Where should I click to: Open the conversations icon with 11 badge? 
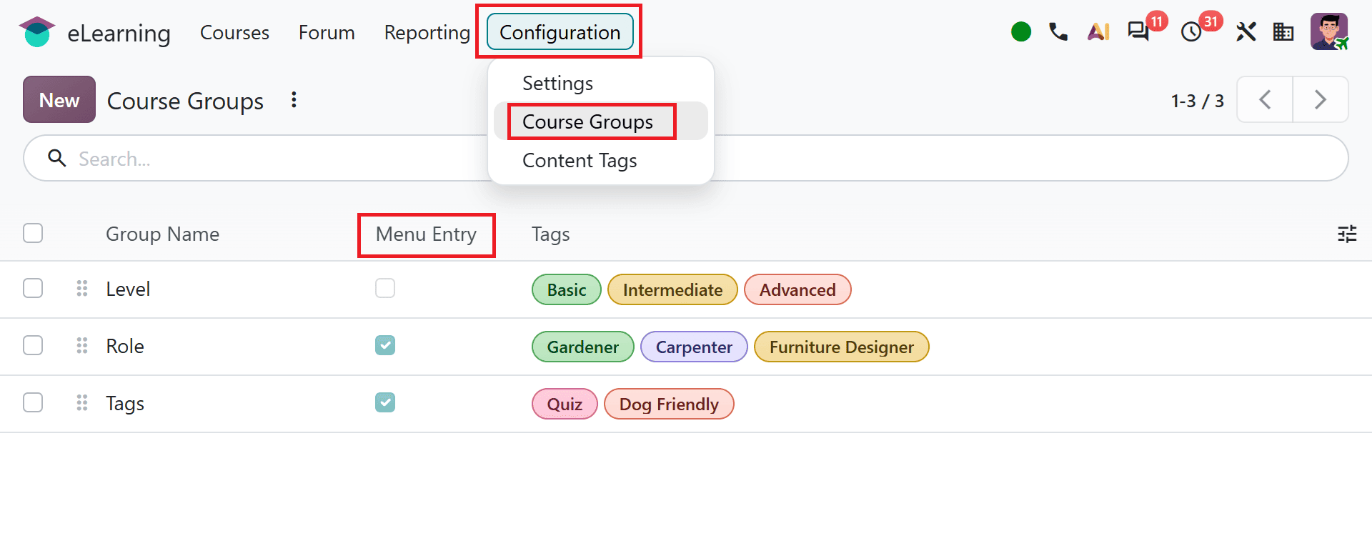(x=1138, y=32)
